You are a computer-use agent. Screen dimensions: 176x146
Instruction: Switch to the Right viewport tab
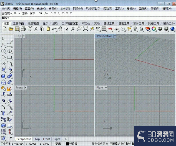(57, 139)
